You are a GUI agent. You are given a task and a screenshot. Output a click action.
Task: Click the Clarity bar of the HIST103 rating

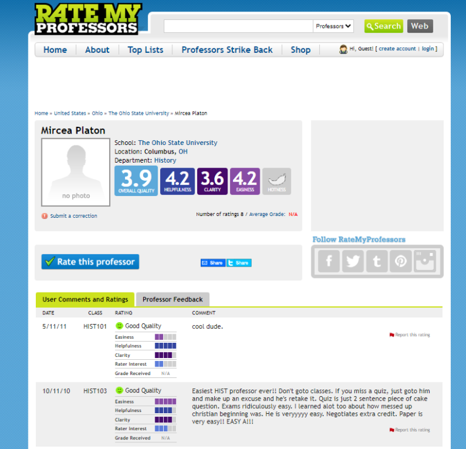point(165,420)
